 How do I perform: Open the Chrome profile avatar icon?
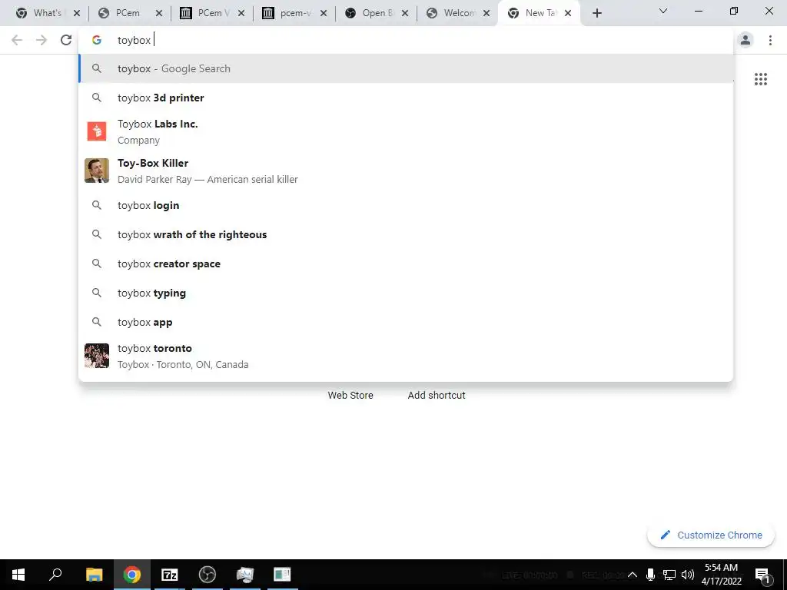pos(745,40)
